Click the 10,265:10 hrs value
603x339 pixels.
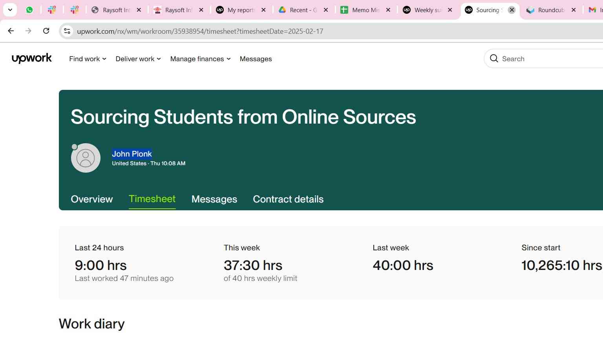tap(562, 265)
